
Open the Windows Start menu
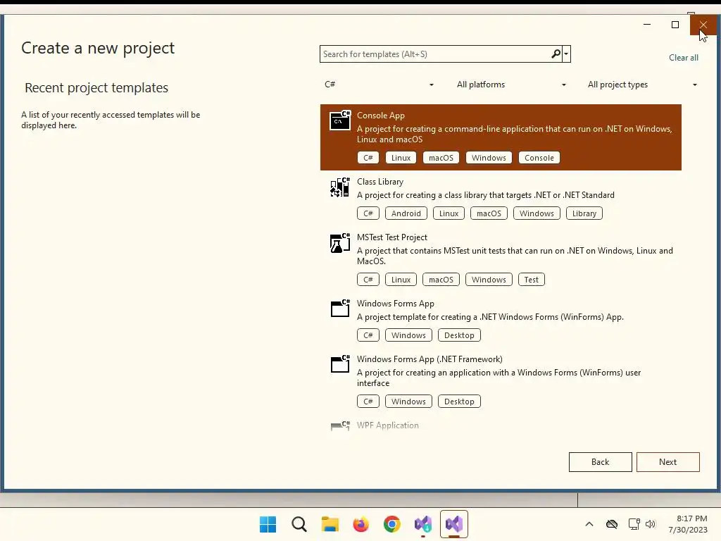(x=268, y=524)
